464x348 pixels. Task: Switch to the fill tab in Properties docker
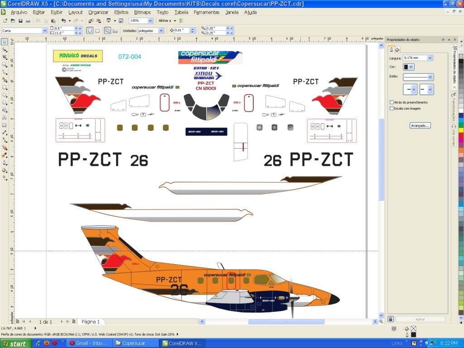tap(397, 49)
